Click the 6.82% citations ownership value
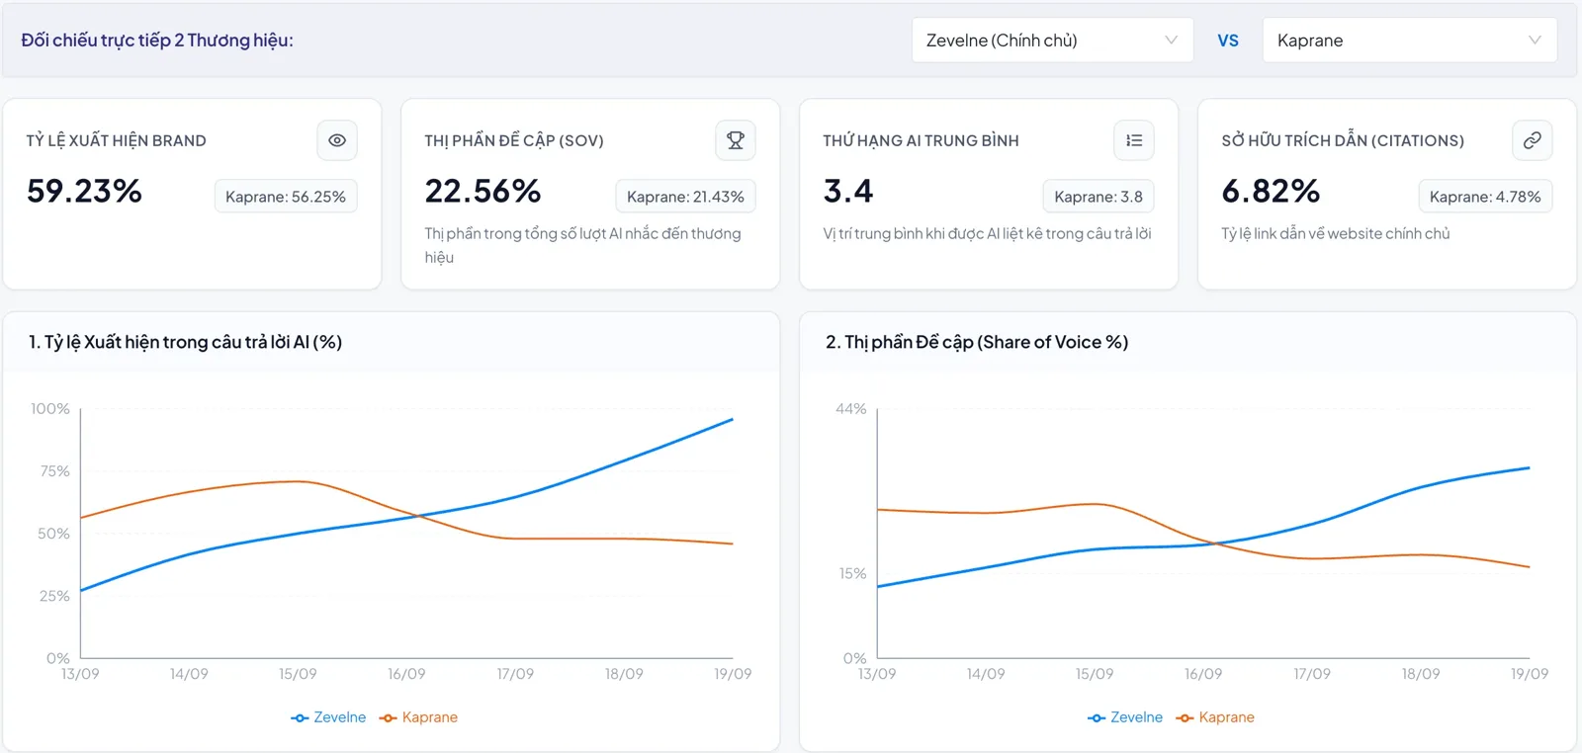Viewport: 1582px width, 753px height. tap(1272, 191)
